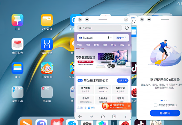Open the 钱包 wallet app
Image resolution: width=182 pixels, height=125 pixels.
coord(17,68)
